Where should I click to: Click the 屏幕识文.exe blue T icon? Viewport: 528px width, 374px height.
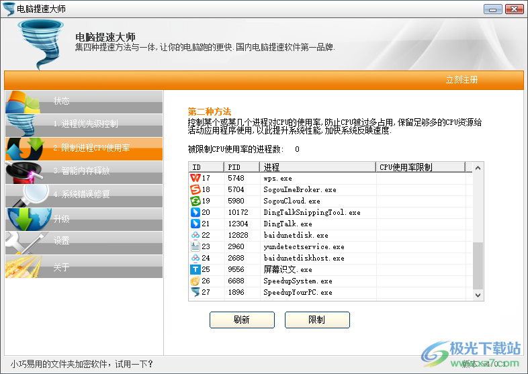(x=195, y=269)
